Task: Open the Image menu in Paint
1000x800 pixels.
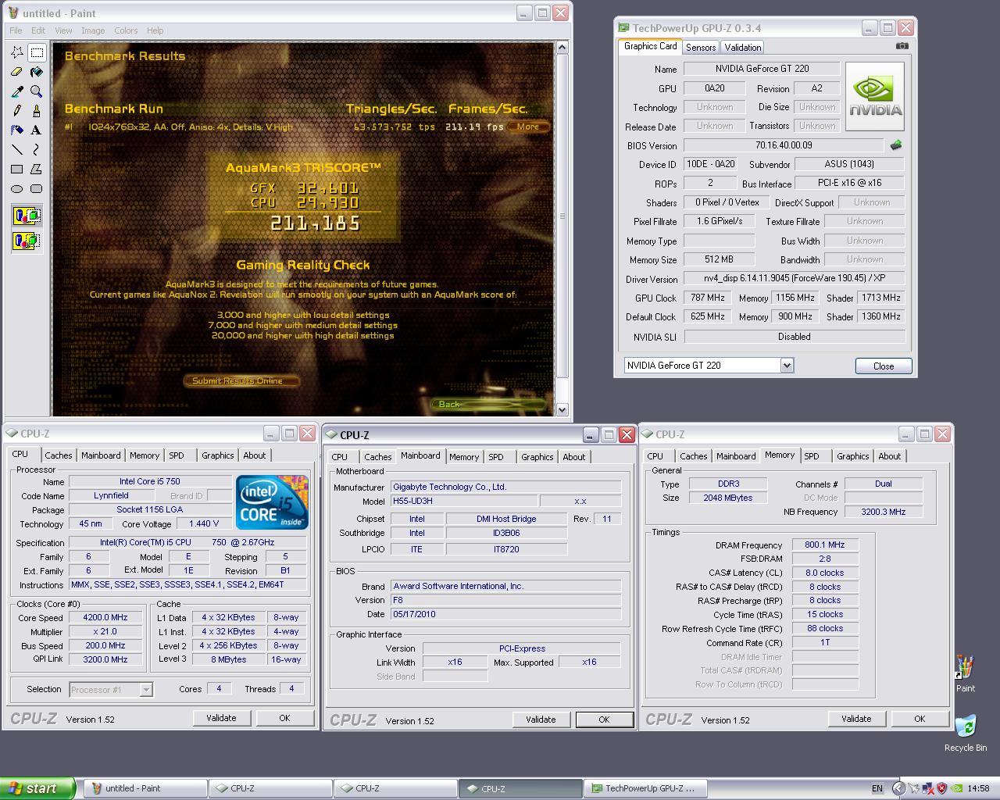Action: [93, 30]
